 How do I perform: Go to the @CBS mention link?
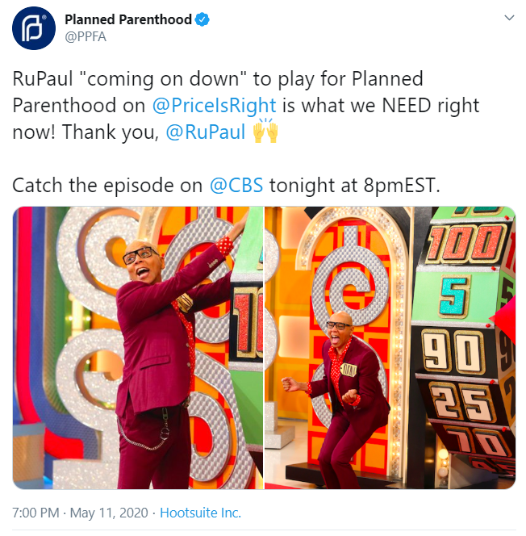pos(236,186)
